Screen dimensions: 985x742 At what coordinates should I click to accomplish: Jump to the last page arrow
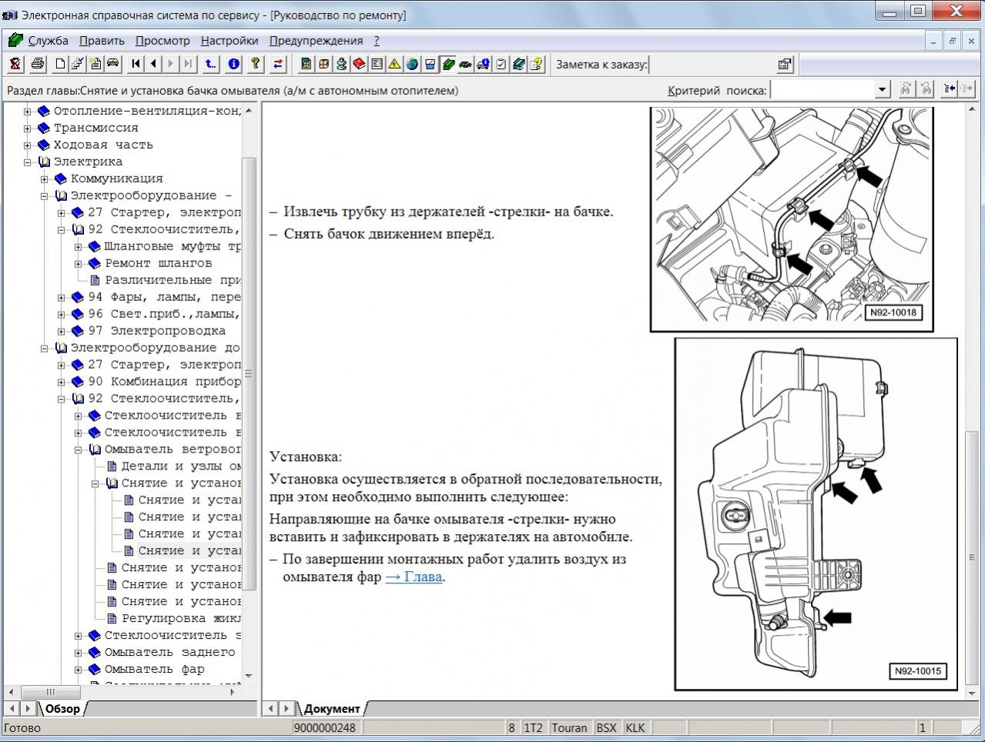[189, 64]
